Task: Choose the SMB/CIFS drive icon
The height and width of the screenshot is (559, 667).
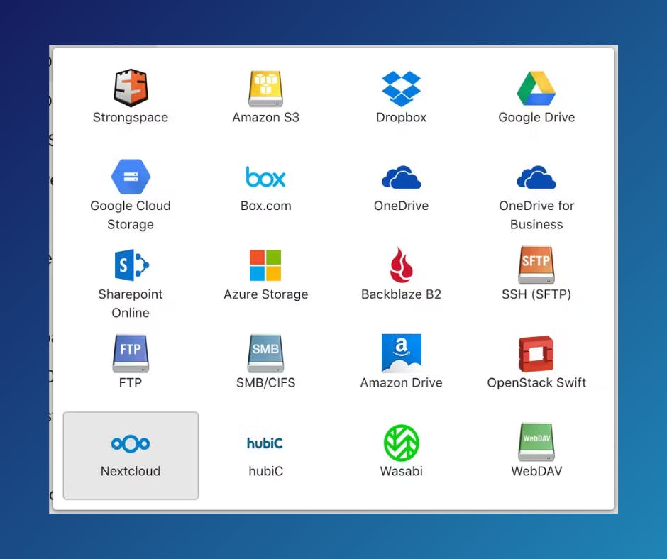Action: coord(265,353)
